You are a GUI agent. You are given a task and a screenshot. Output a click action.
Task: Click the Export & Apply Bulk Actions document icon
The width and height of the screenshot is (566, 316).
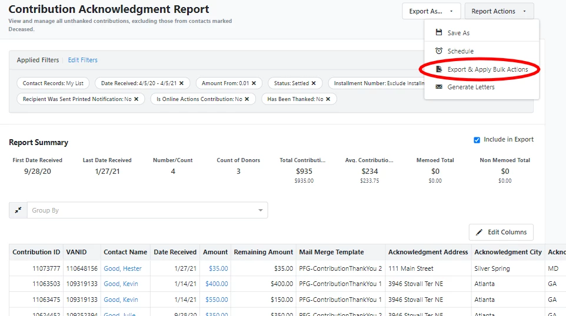coord(439,69)
